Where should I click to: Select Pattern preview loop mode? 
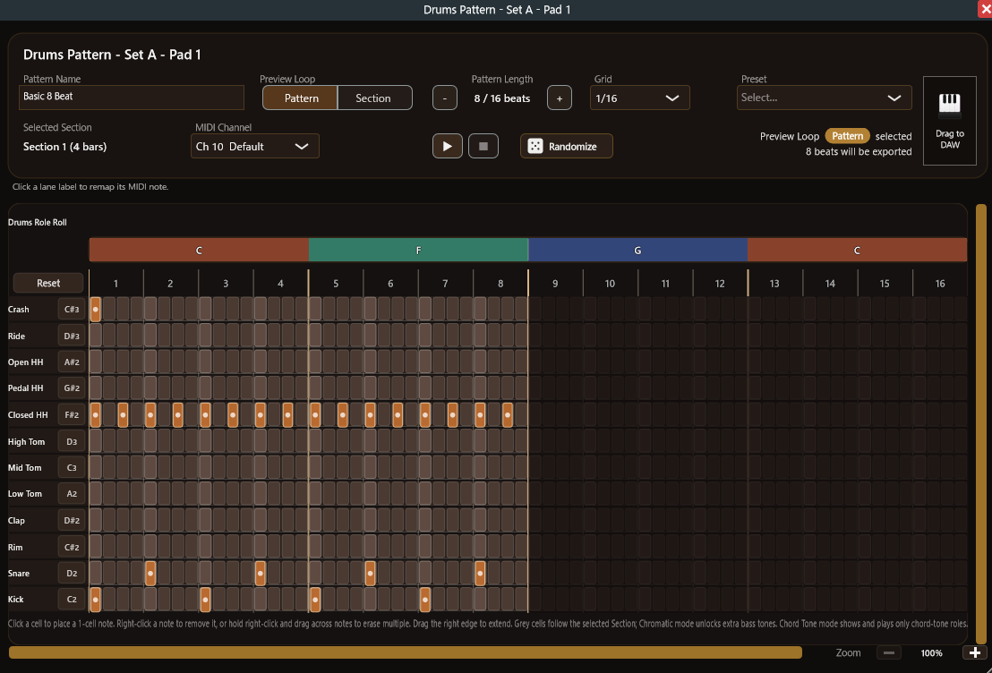pyautogui.click(x=301, y=98)
